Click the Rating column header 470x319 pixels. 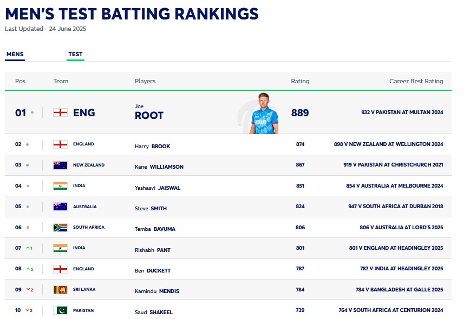pyautogui.click(x=300, y=81)
